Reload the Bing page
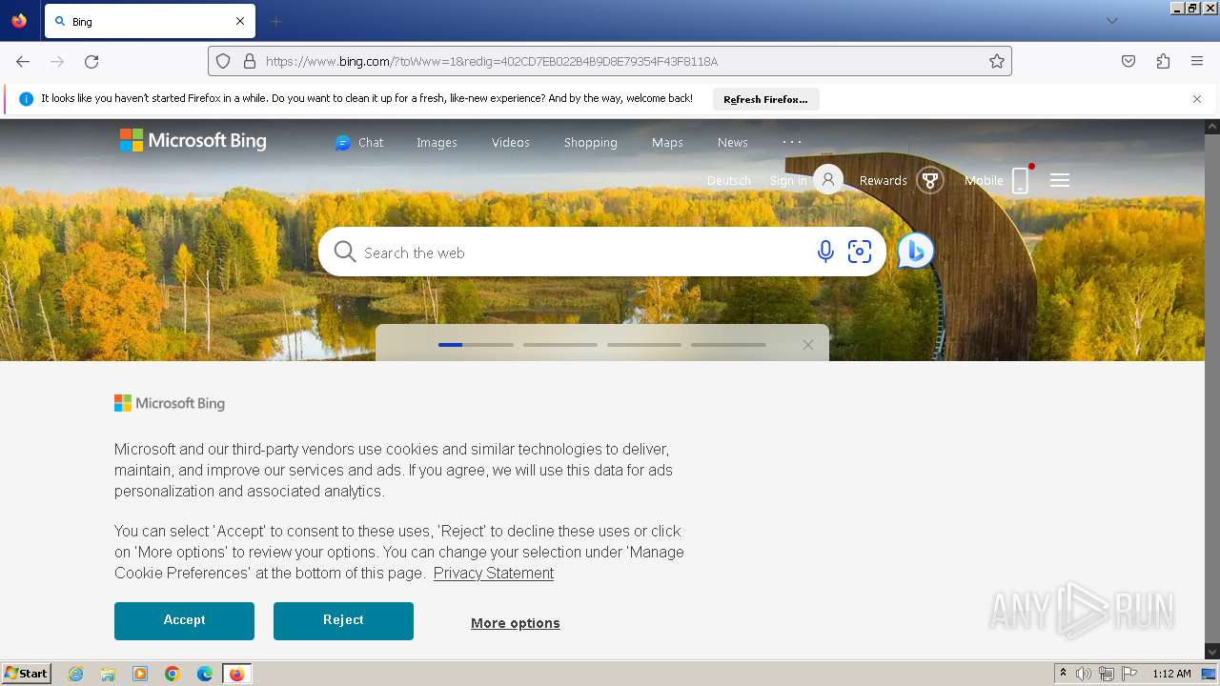This screenshot has width=1220, height=686. tap(91, 61)
